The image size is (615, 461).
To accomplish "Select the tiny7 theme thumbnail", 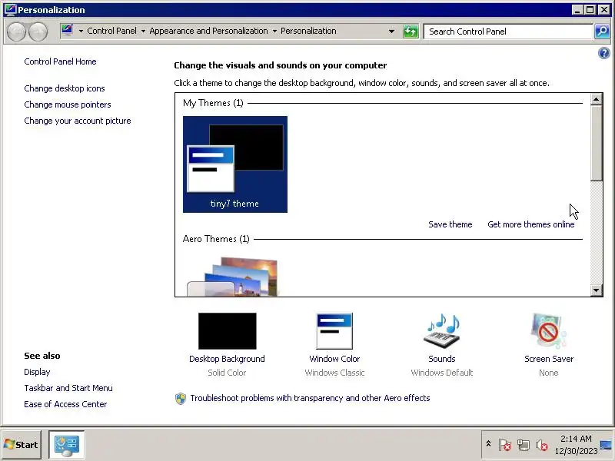I will pyautogui.click(x=235, y=164).
